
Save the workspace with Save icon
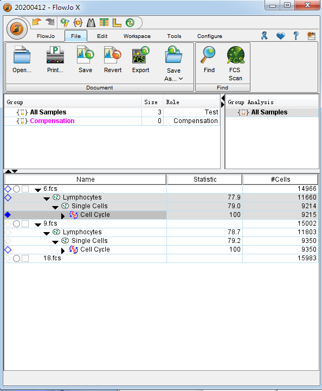[x=85, y=55]
